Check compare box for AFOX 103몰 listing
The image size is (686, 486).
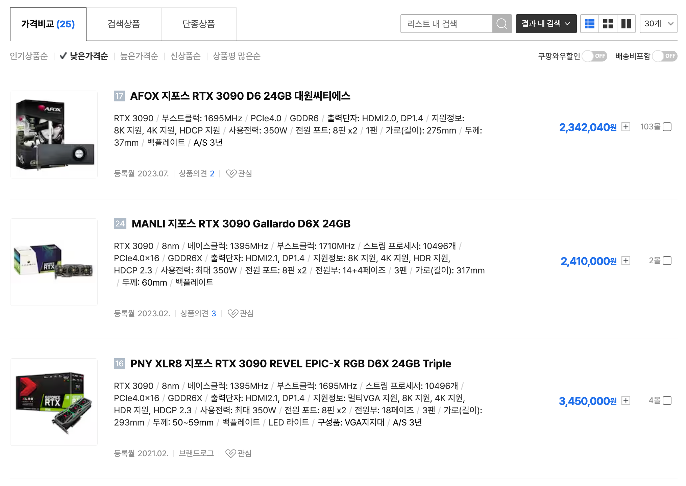point(667,127)
